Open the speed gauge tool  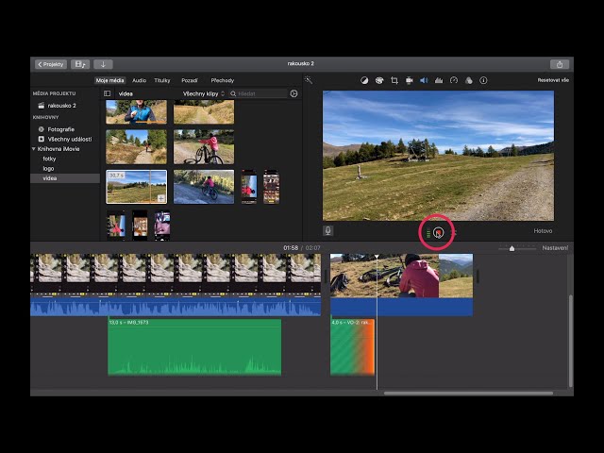point(454,80)
